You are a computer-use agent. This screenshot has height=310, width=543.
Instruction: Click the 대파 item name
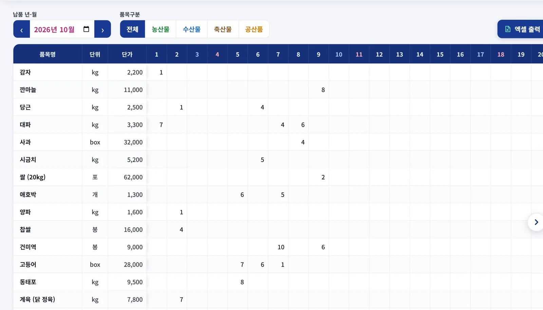click(25, 125)
